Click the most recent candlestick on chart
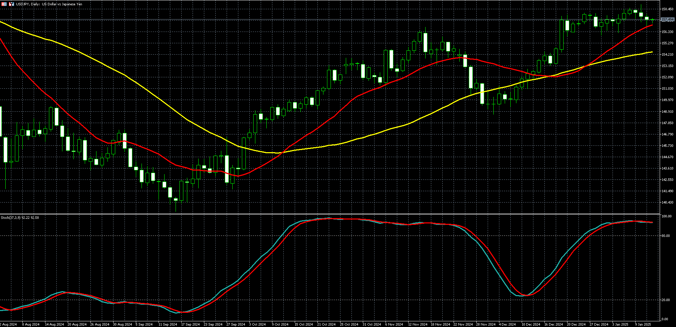676x327 pixels. click(x=652, y=20)
